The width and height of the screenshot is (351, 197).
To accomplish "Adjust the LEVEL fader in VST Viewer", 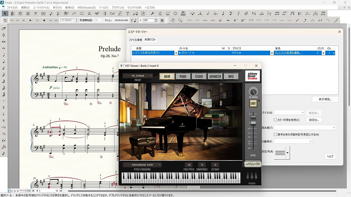I will pos(253,120).
